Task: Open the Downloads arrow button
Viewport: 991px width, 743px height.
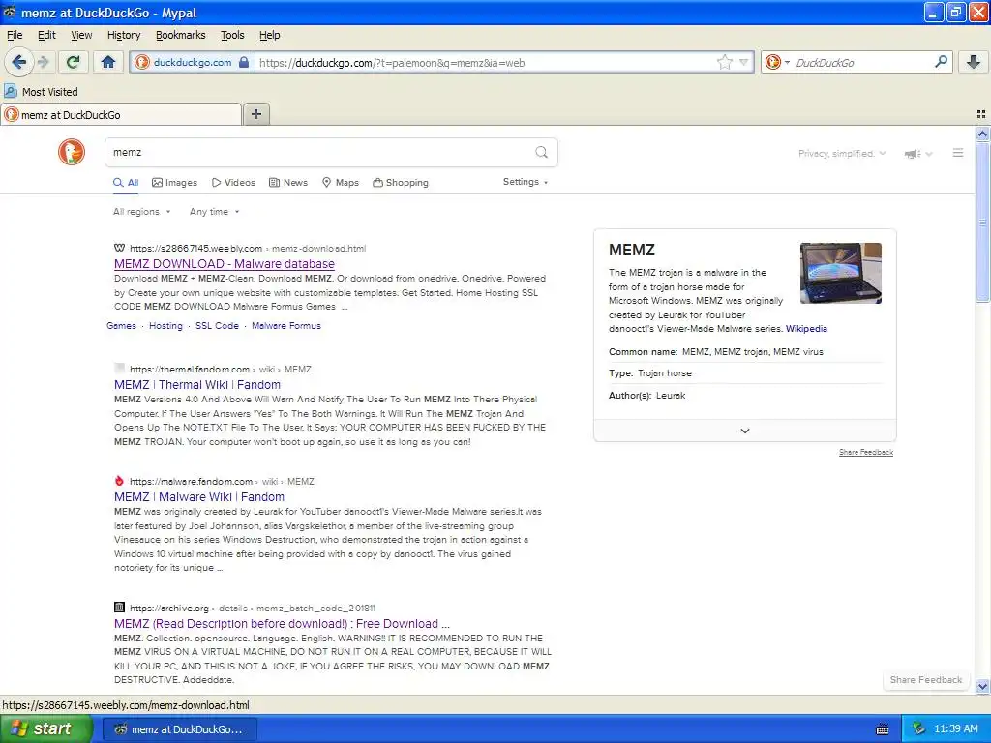Action: pyautogui.click(x=974, y=62)
